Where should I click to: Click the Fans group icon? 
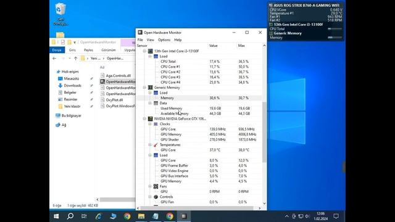click(x=156, y=186)
